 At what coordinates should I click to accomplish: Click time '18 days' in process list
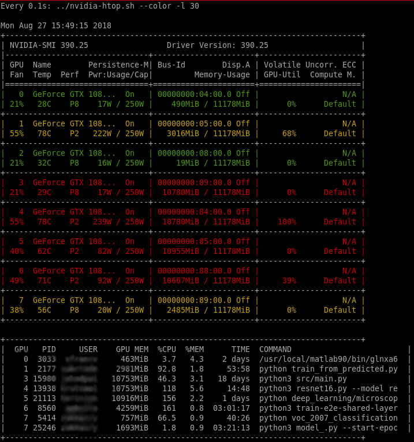pos(234,379)
